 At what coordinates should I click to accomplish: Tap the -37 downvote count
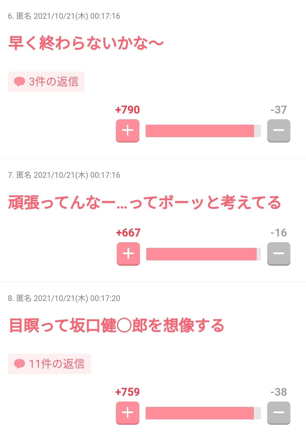point(279,110)
